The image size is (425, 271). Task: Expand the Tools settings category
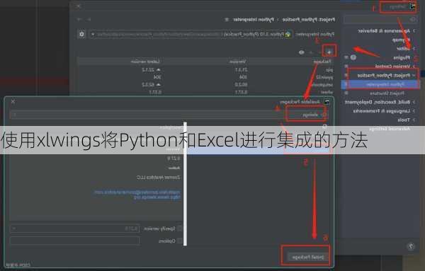pyautogui.click(x=414, y=120)
